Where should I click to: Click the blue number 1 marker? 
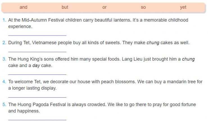click(x=4, y=20)
